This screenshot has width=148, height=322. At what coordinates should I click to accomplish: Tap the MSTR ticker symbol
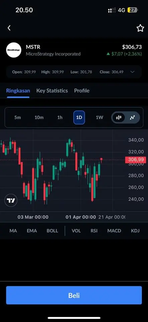(x=33, y=47)
